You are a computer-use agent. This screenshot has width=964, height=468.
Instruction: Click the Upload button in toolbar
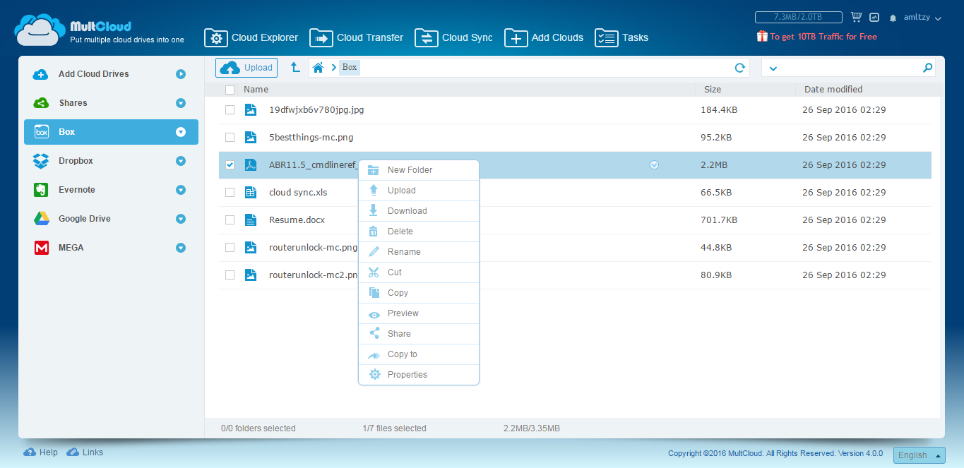click(x=246, y=68)
